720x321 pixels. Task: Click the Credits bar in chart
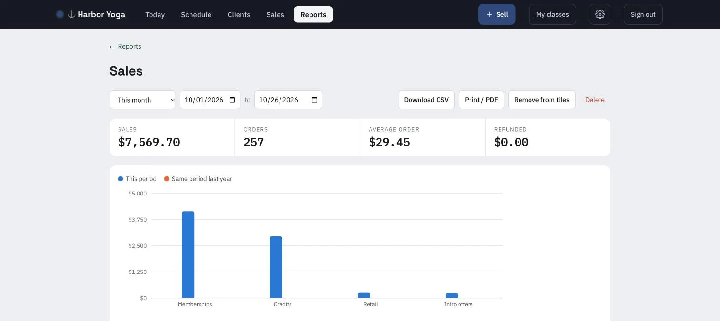click(276, 267)
